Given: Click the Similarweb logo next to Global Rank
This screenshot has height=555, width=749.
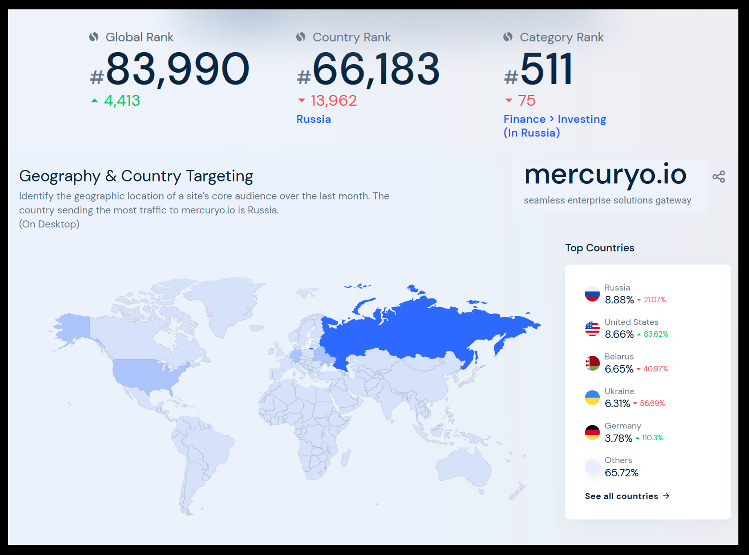Looking at the screenshot, I should coord(94,37).
